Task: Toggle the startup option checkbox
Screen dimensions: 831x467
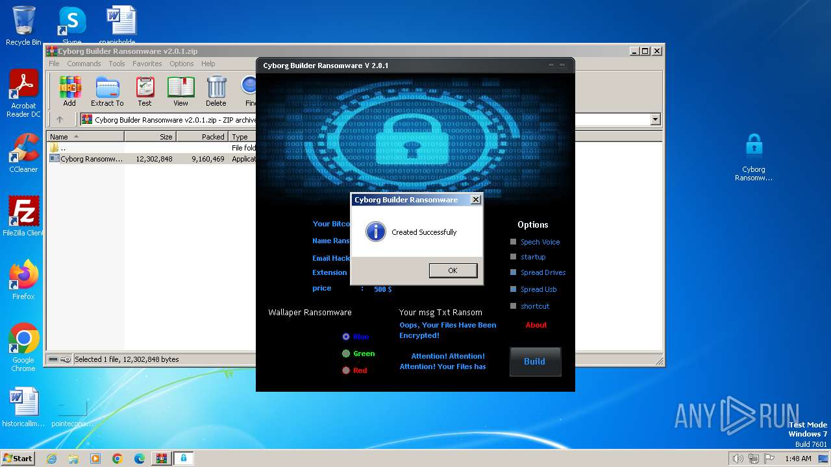Action: (x=514, y=257)
